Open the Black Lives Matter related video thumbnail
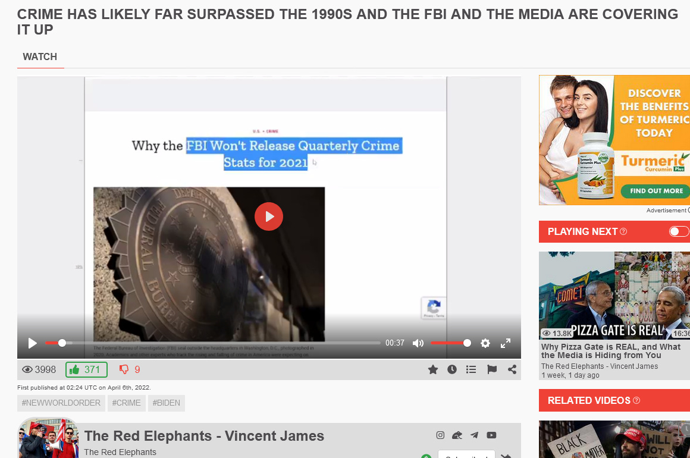Image resolution: width=690 pixels, height=458 pixels. [614, 439]
